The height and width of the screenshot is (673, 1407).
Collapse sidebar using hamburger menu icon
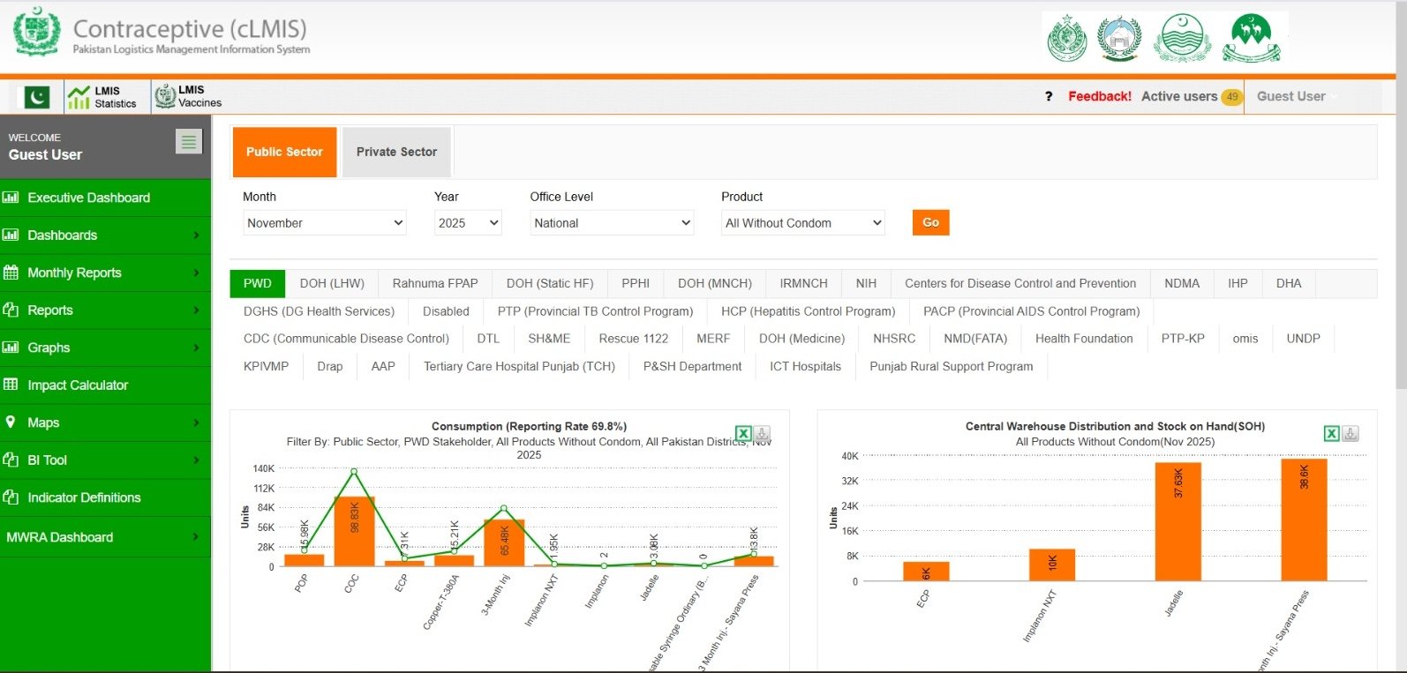point(189,142)
